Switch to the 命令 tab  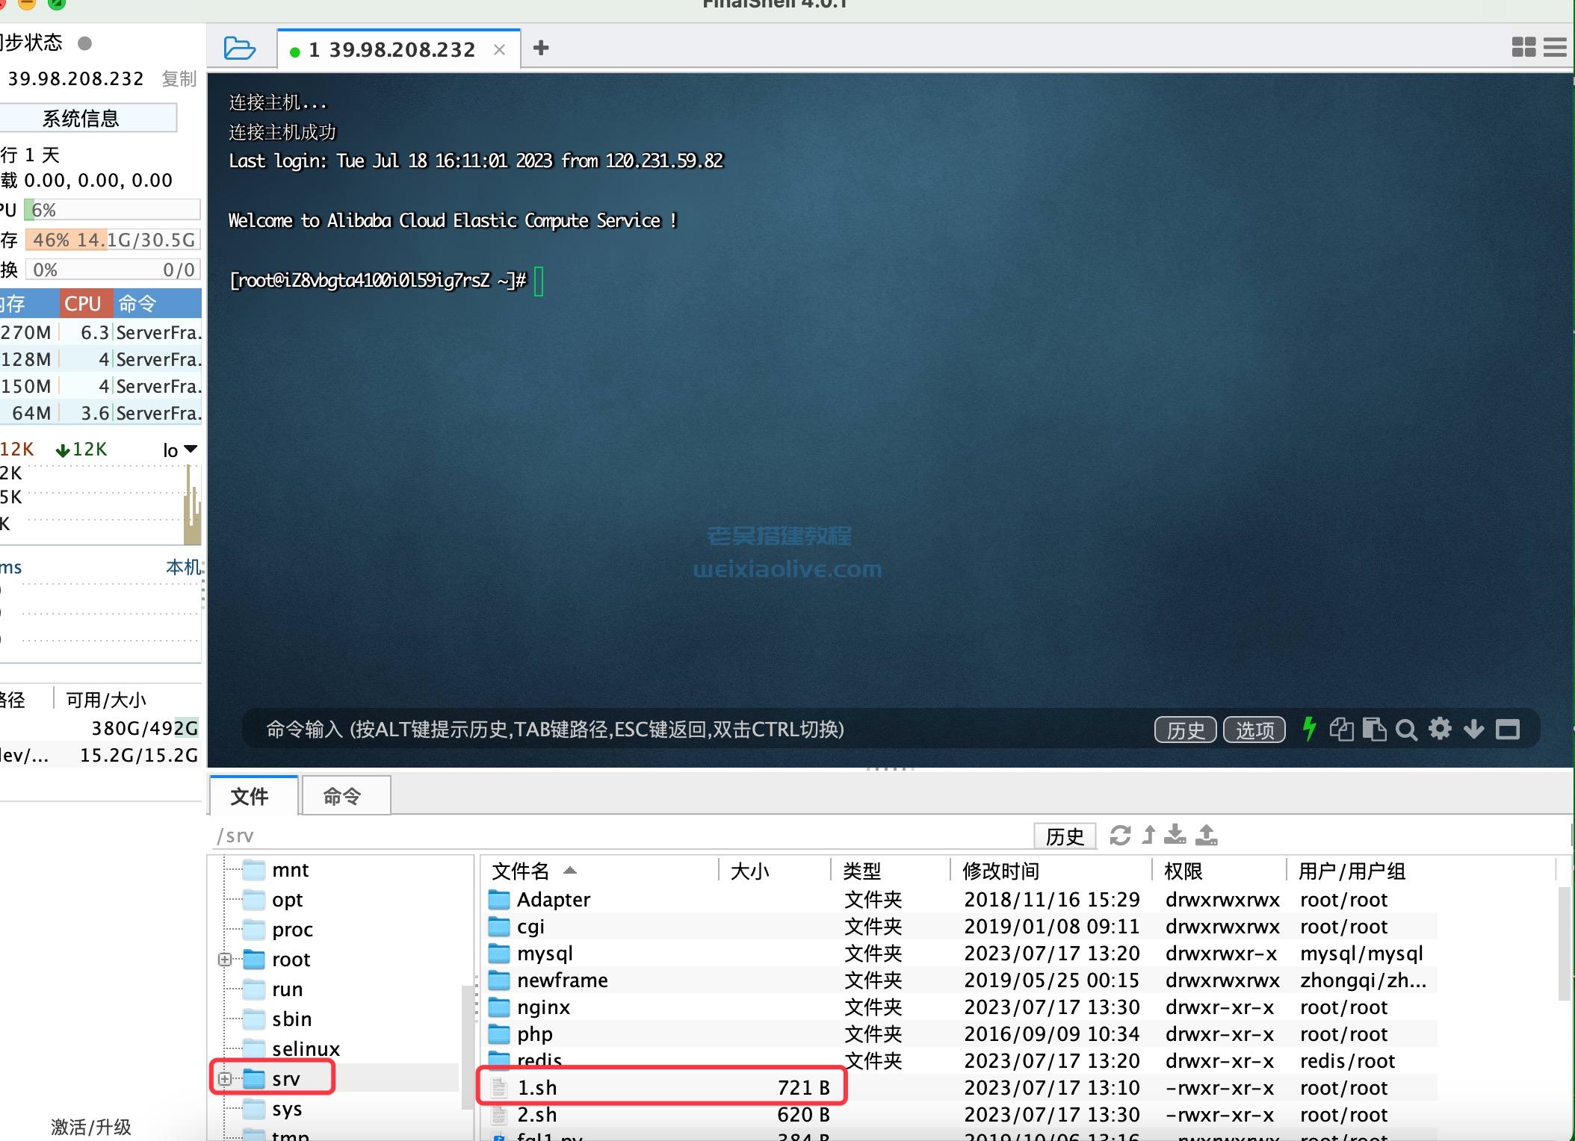(343, 797)
